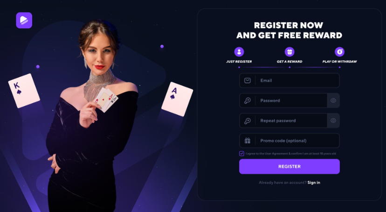
Task: Show password with the eye icon
Action: [333, 100]
